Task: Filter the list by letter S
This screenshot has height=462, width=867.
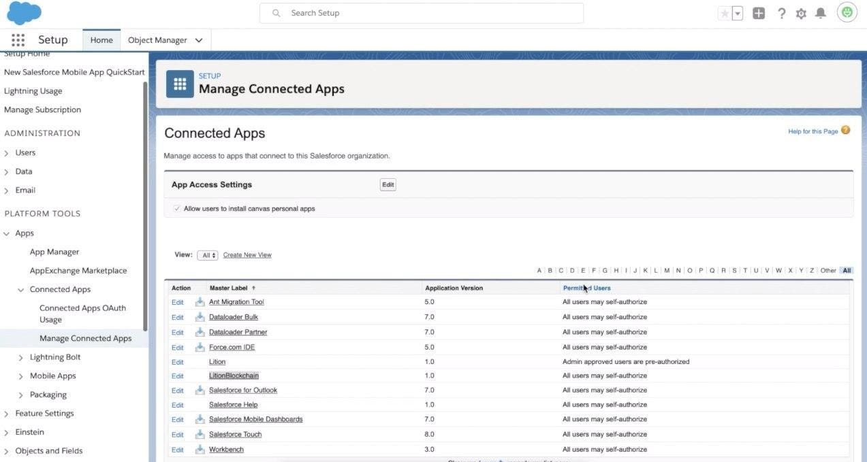Action: coord(734,270)
